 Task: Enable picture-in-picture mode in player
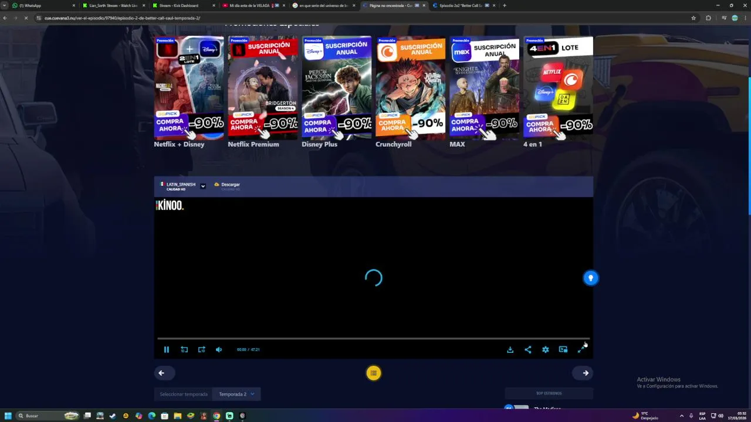563,349
